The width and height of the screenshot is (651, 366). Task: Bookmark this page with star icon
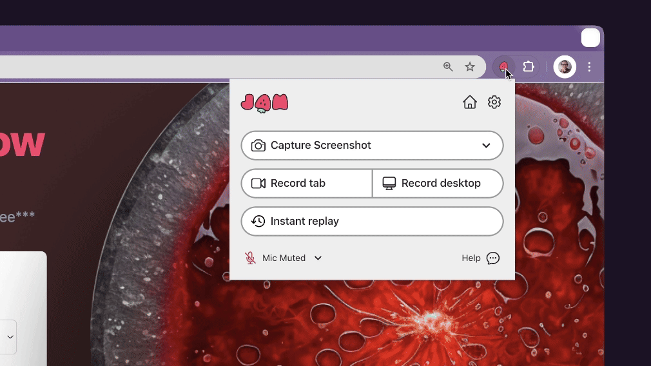coord(470,66)
